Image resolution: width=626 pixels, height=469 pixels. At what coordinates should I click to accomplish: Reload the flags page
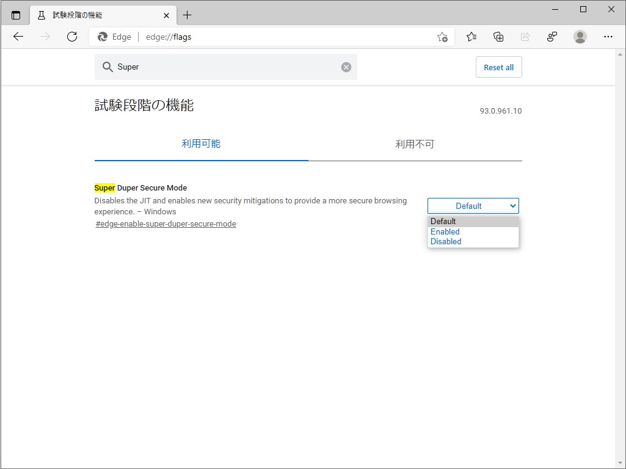72,37
